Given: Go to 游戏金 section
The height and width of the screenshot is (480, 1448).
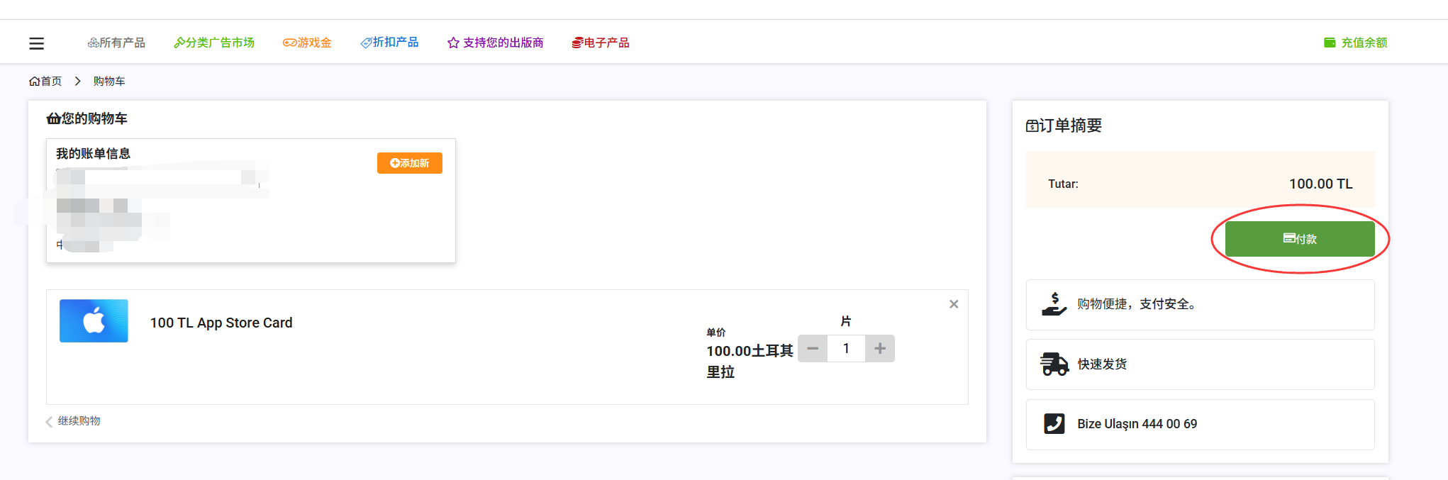Looking at the screenshot, I should click(307, 43).
